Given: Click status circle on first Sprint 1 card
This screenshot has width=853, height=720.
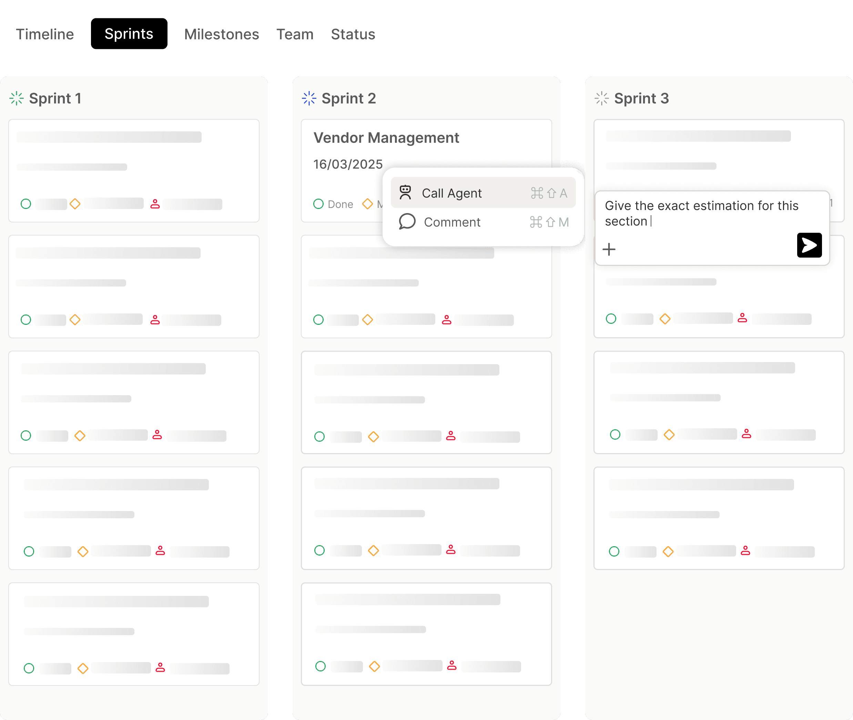Looking at the screenshot, I should (26, 204).
